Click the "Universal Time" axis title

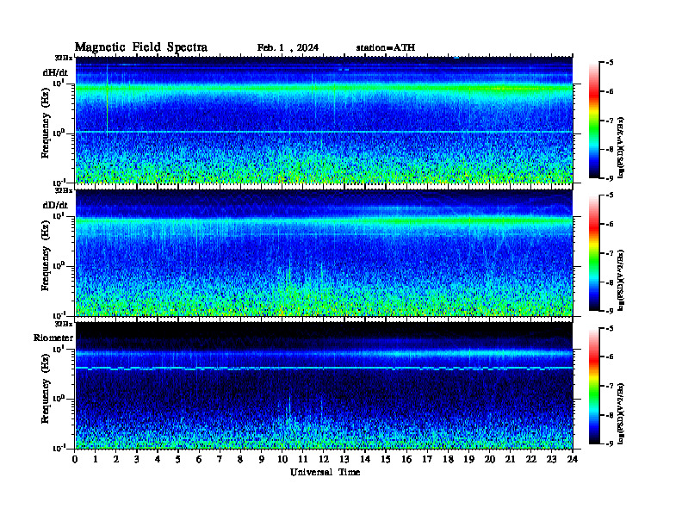(325, 472)
